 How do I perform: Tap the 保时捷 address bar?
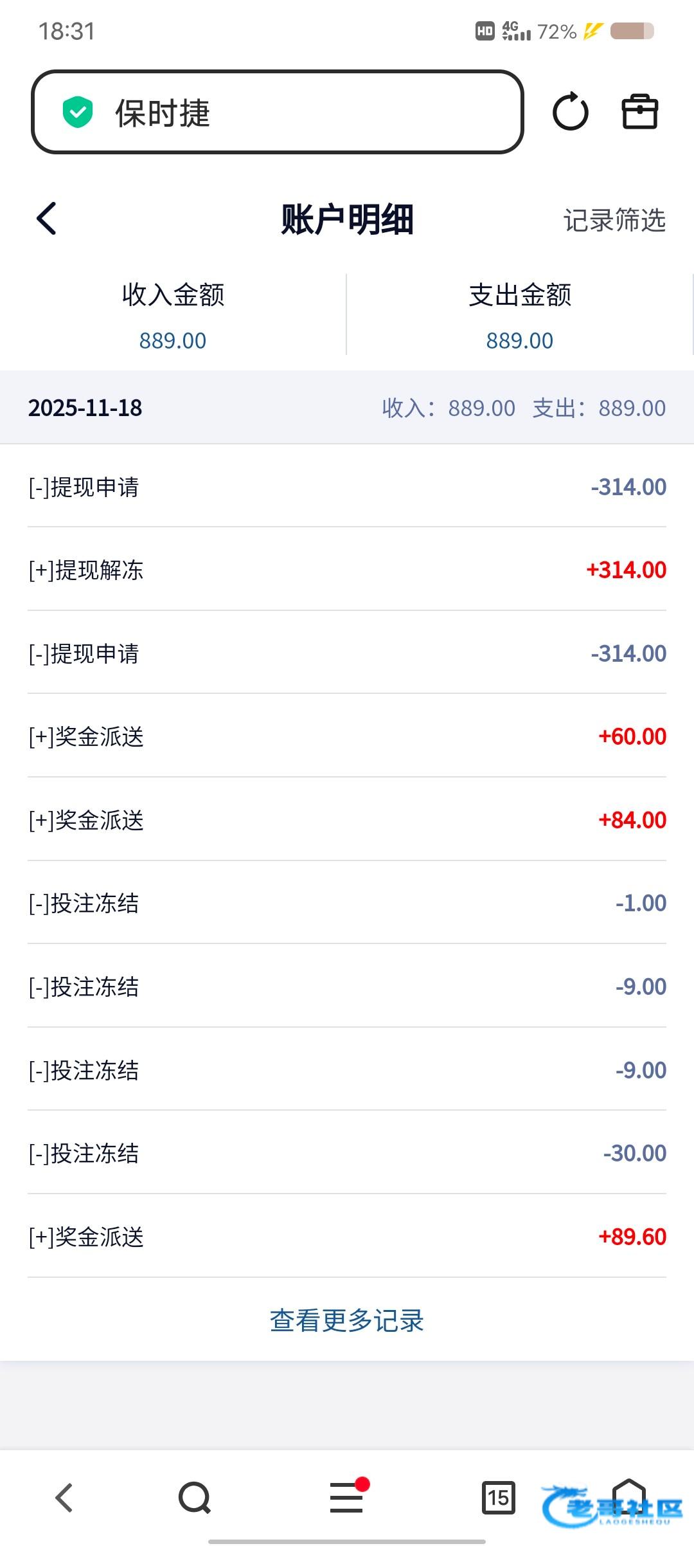click(278, 112)
